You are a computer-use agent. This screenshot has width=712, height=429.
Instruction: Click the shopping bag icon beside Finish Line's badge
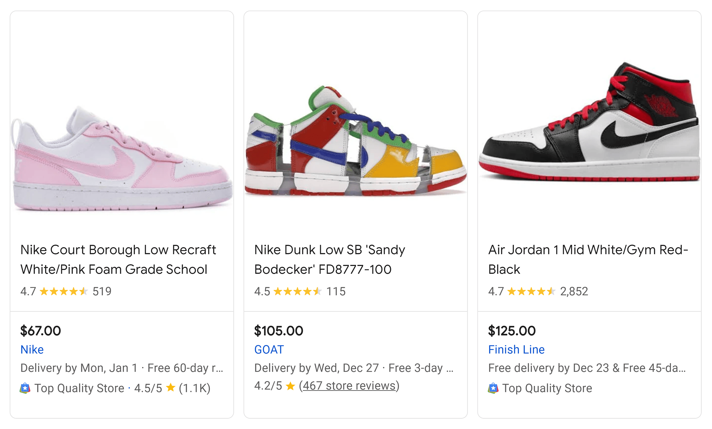493,388
